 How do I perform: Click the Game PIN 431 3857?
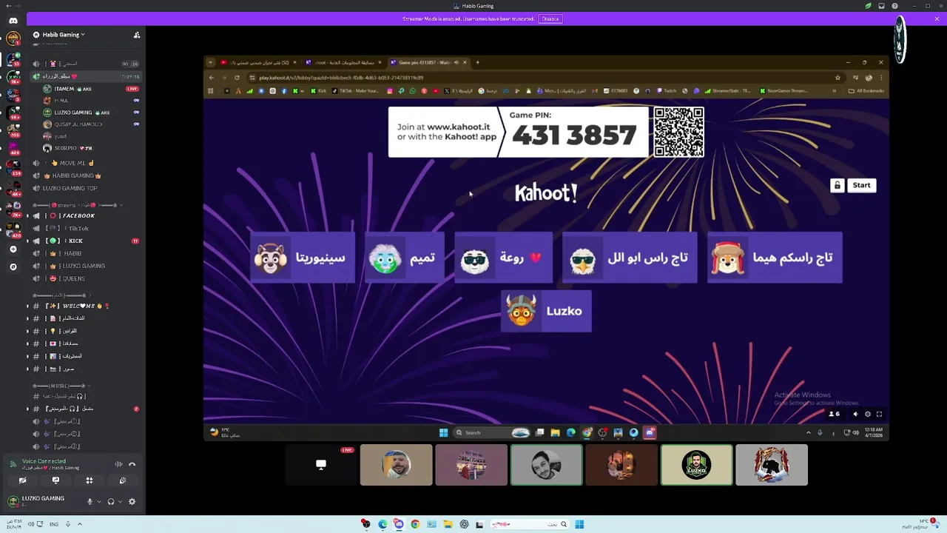tap(574, 135)
